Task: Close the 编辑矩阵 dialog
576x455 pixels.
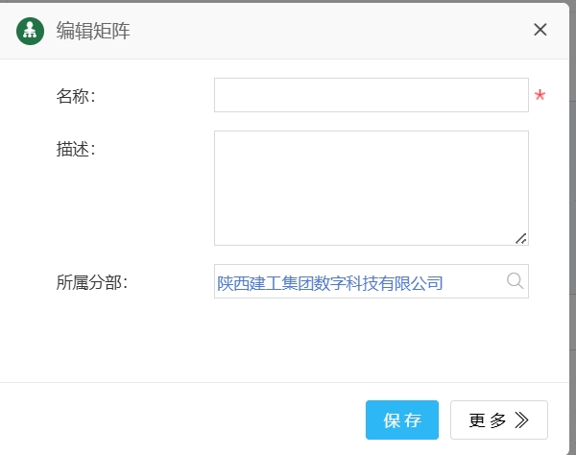Action: tap(540, 30)
